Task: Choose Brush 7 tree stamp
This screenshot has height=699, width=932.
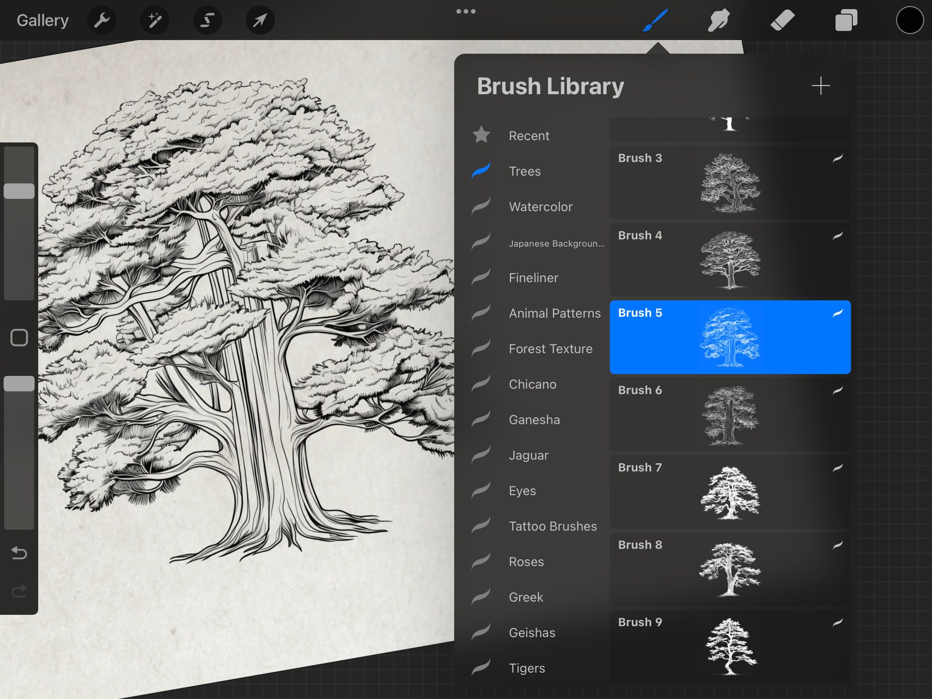Action: point(730,492)
